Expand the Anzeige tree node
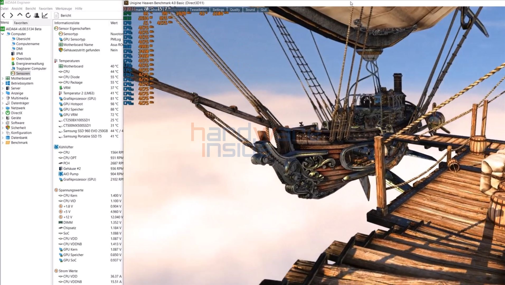505x285 pixels. click(3, 93)
